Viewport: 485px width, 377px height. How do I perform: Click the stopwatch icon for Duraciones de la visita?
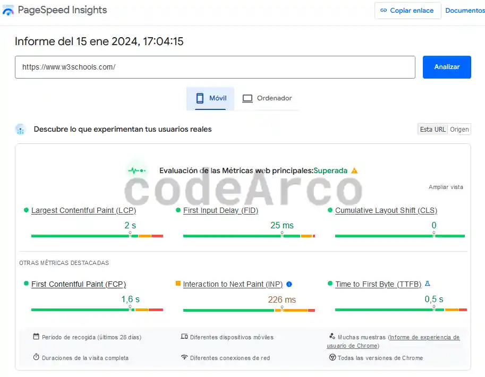36,357
